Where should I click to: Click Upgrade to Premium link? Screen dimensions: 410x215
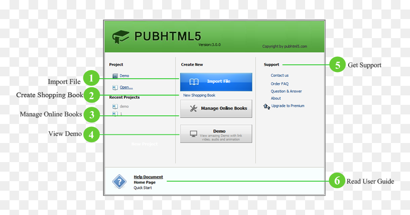(288, 106)
